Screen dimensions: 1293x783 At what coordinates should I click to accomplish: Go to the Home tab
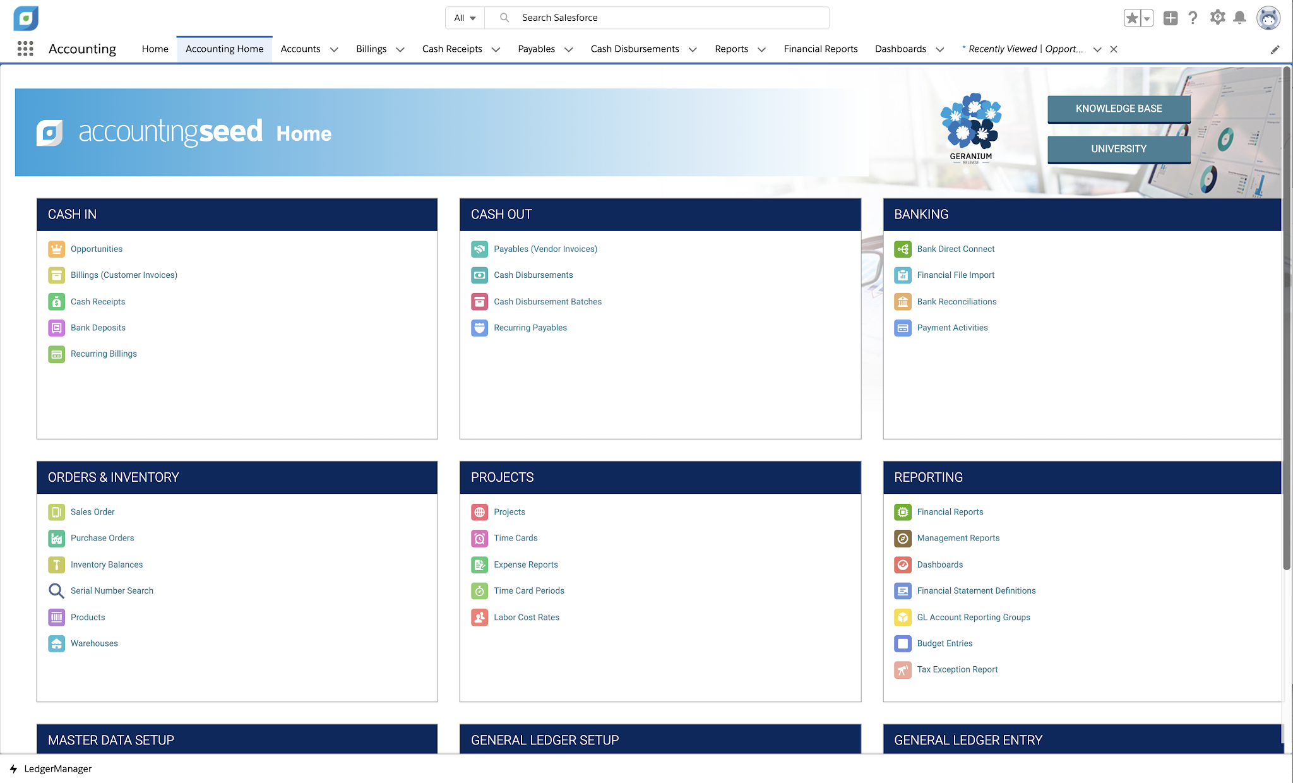[155, 49]
